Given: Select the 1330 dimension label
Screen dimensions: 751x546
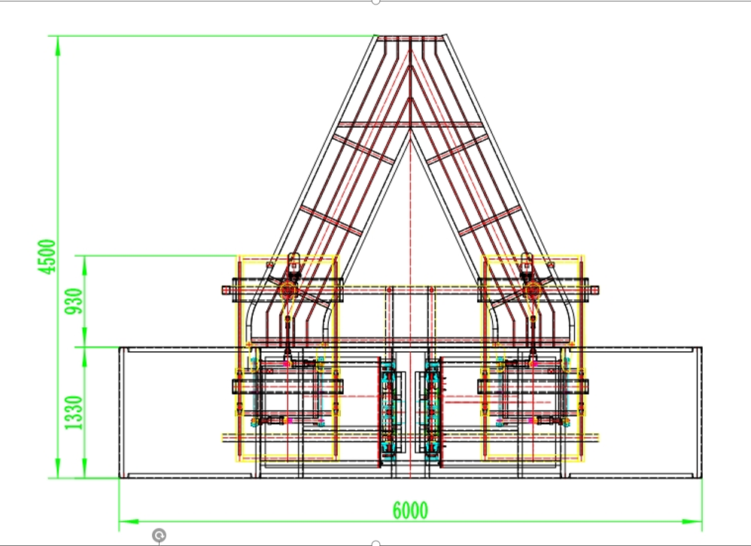Looking at the screenshot, I should pyautogui.click(x=74, y=412).
